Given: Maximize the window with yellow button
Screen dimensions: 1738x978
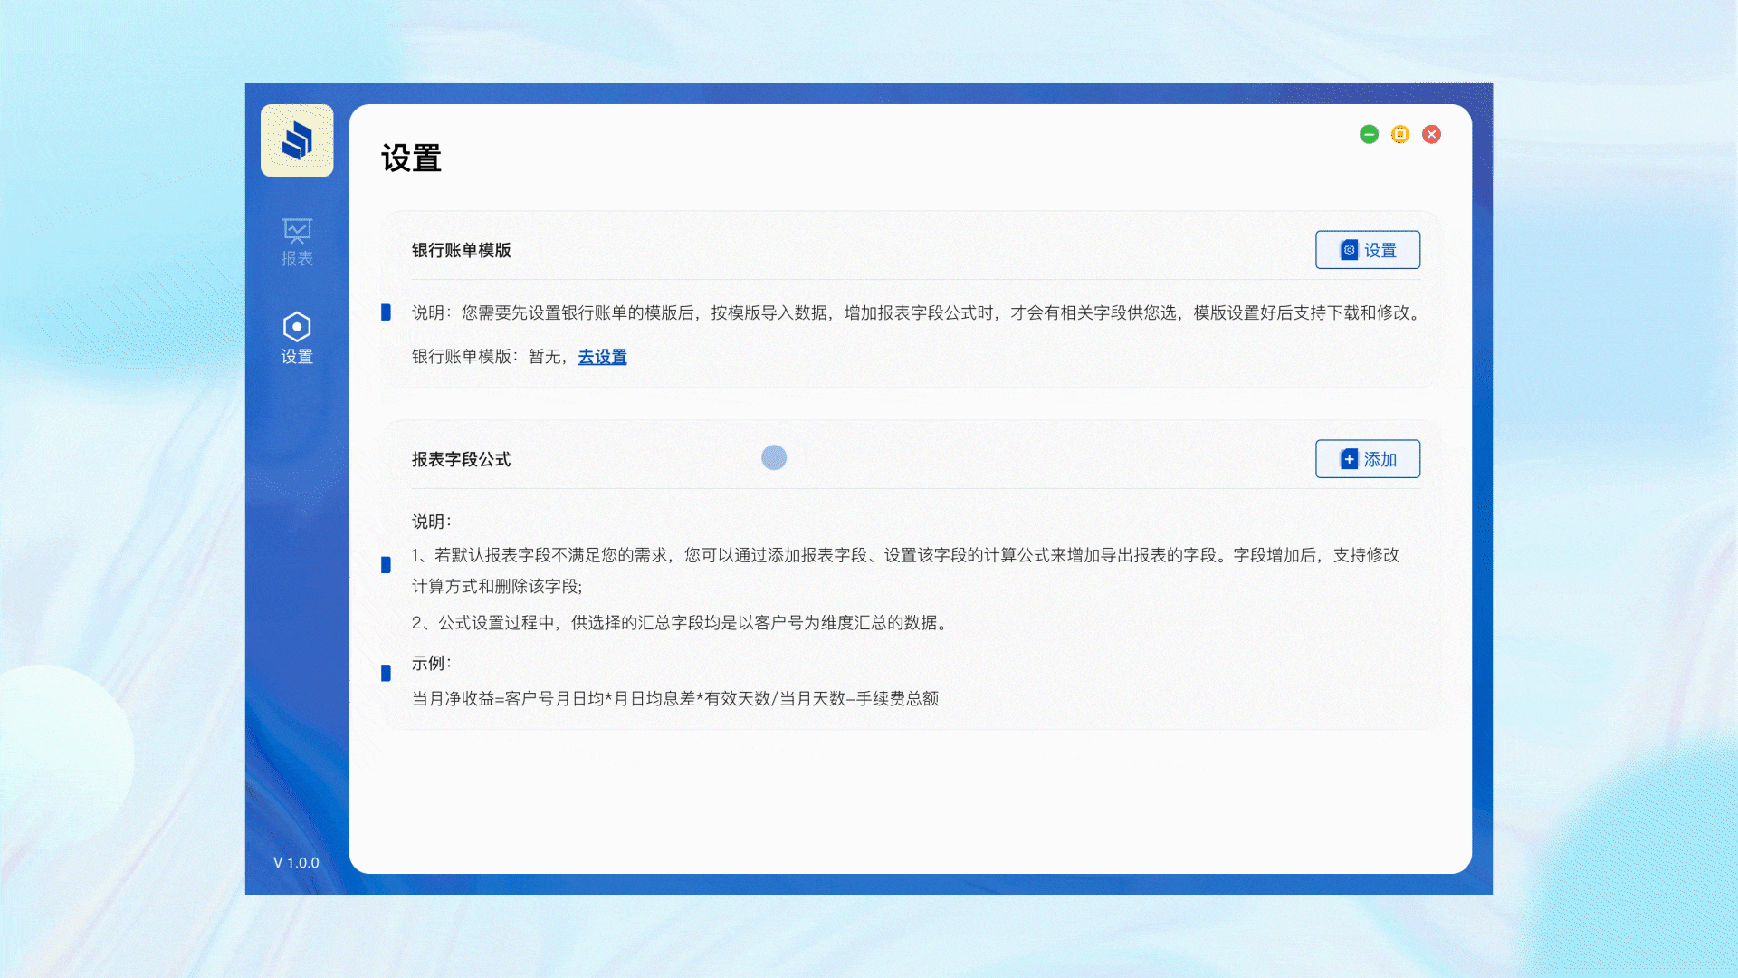Looking at the screenshot, I should [x=1400, y=134].
